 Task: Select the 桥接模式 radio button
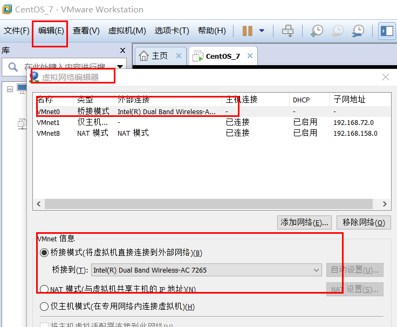coord(44,253)
